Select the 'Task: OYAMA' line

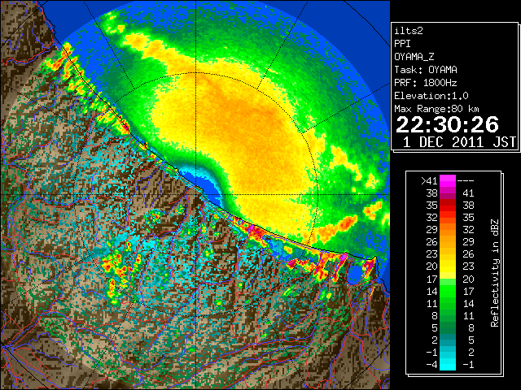point(426,70)
